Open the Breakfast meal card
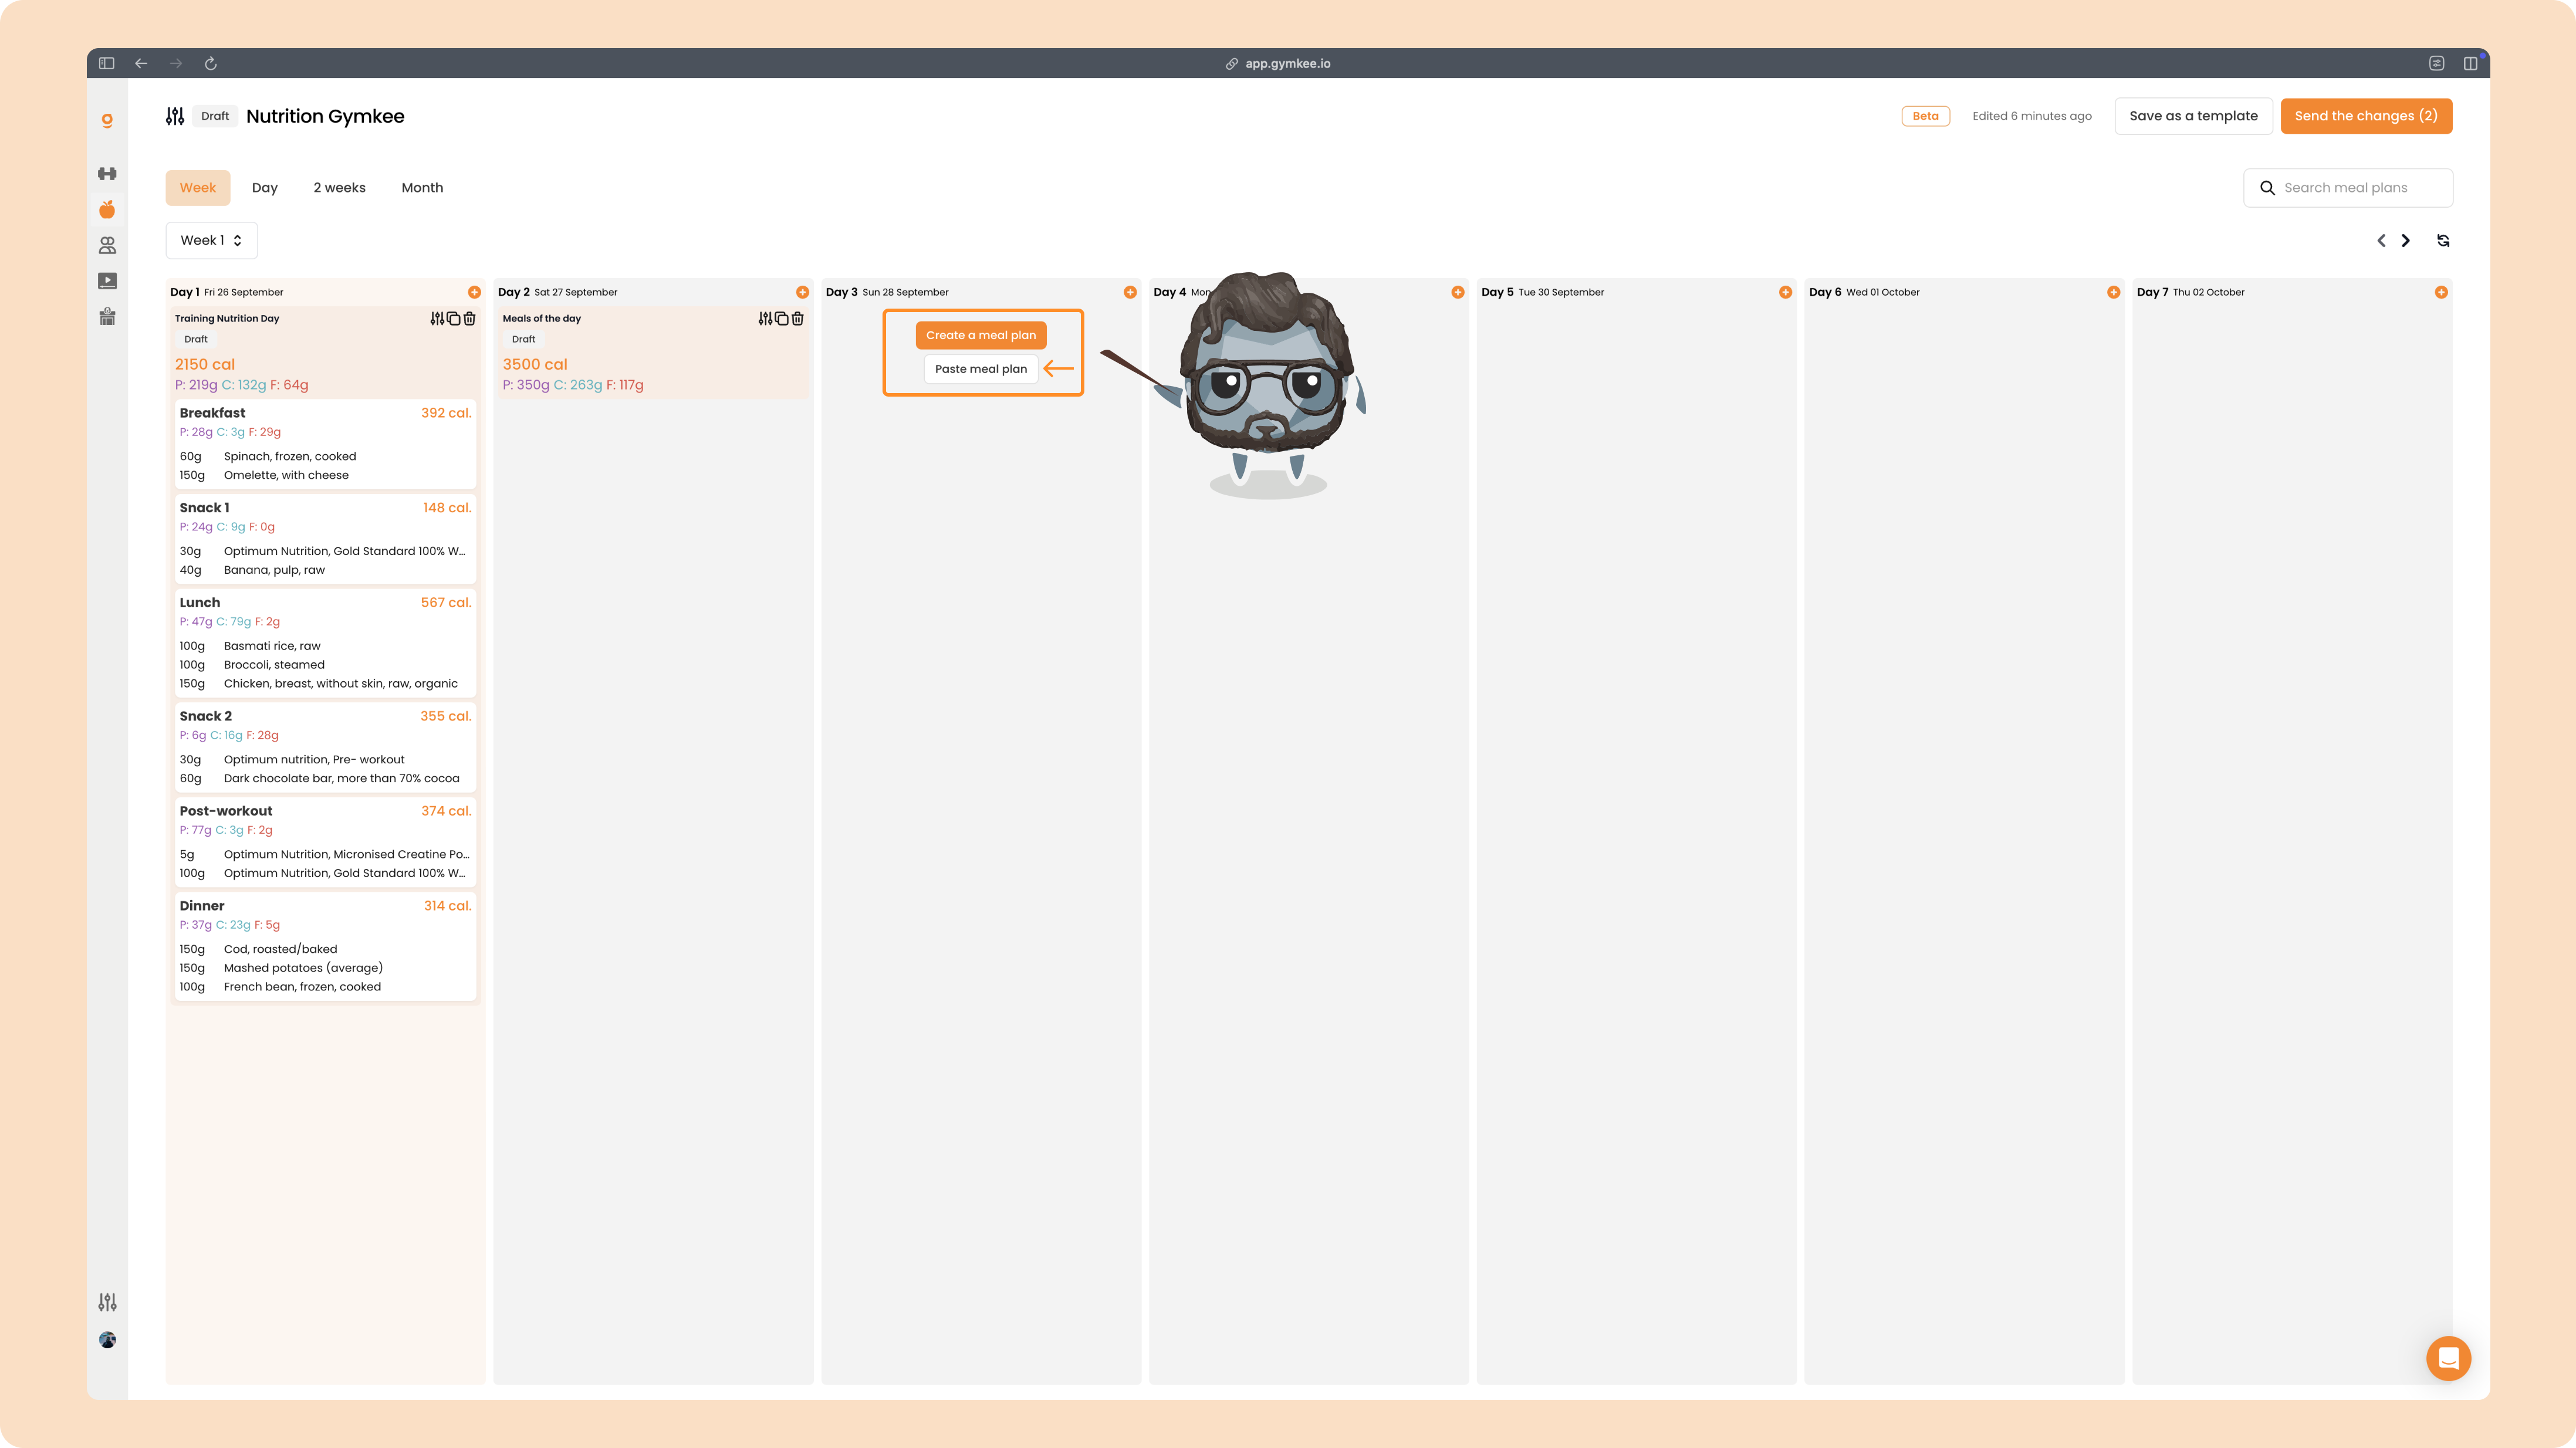 click(325, 444)
